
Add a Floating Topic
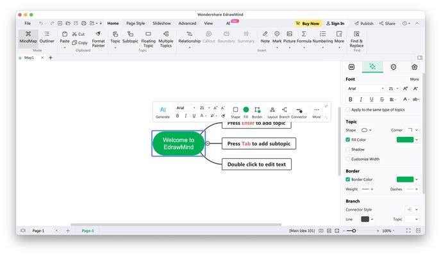click(x=148, y=39)
